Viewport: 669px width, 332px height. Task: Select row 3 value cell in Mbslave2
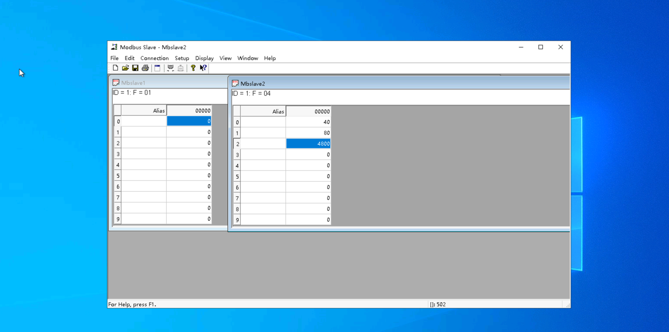[308, 155]
